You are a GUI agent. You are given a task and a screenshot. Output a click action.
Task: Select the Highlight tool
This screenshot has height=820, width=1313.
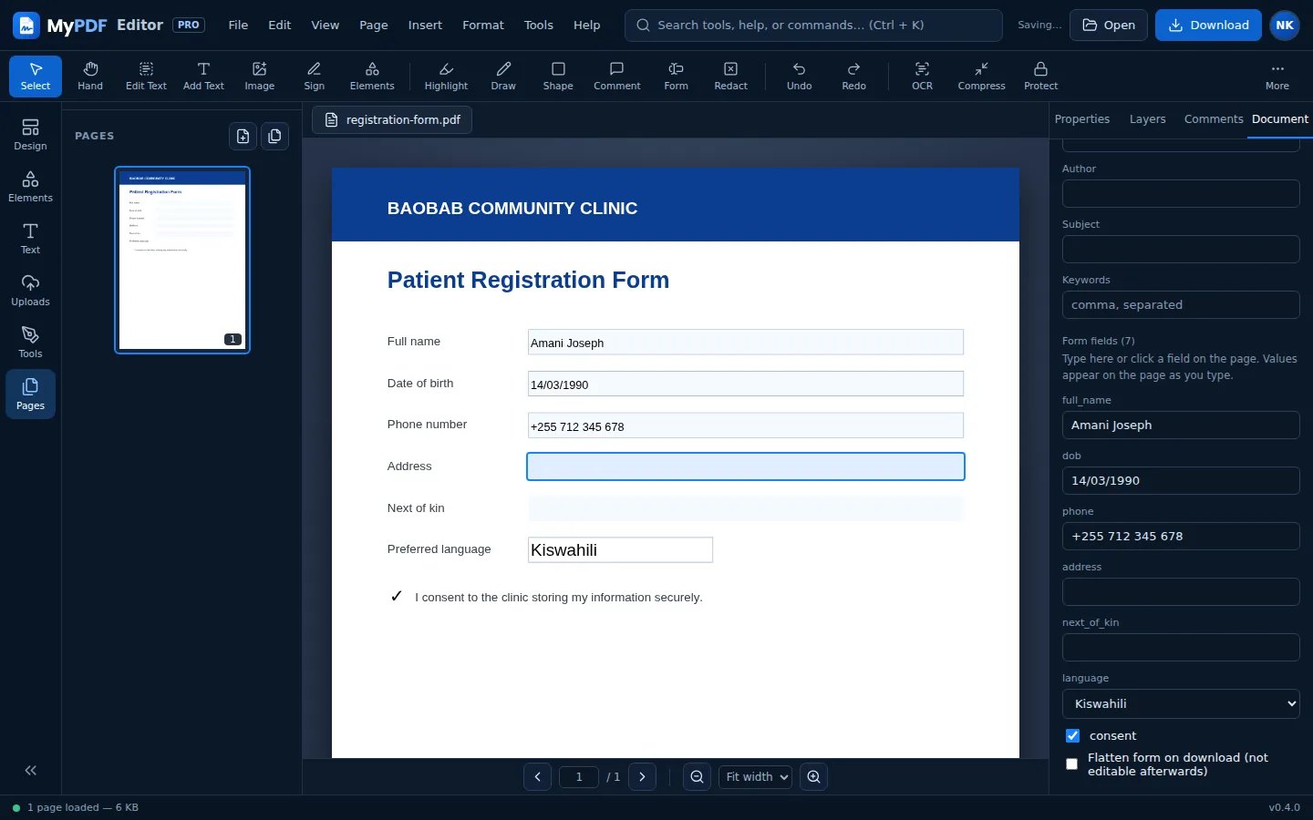click(x=446, y=76)
